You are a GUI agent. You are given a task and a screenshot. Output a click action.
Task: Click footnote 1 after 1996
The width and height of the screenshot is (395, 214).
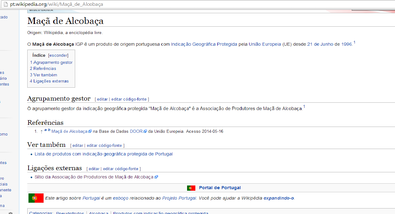(x=354, y=42)
